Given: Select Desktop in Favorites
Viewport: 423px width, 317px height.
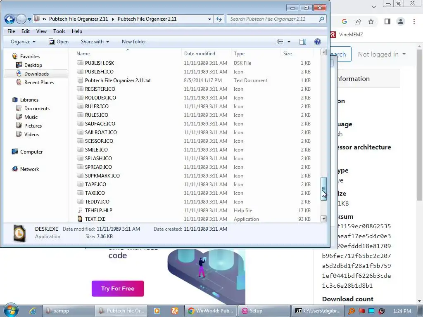Looking at the screenshot, I should (x=33, y=65).
